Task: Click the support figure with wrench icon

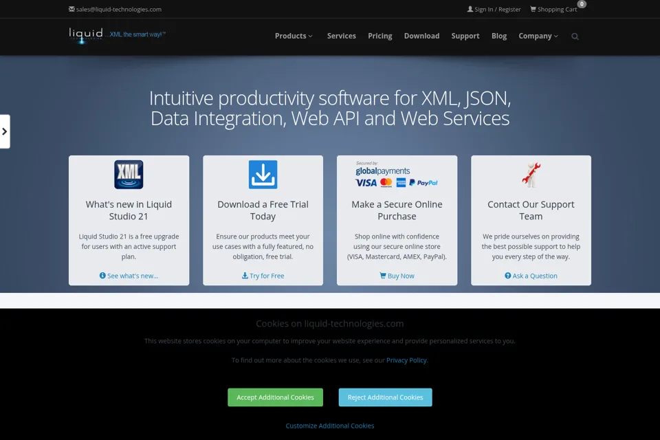Action: pos(531,175)
